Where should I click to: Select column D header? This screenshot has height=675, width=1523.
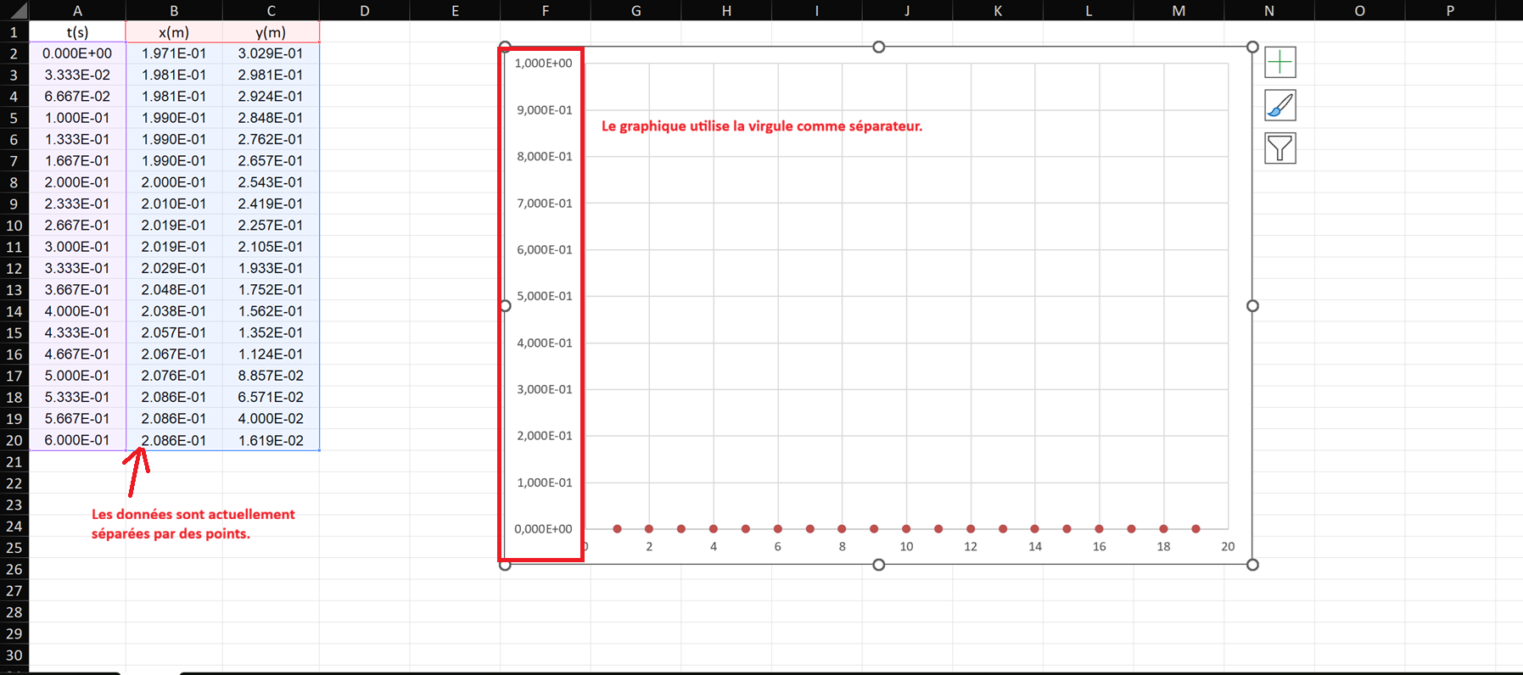(364, 10)
